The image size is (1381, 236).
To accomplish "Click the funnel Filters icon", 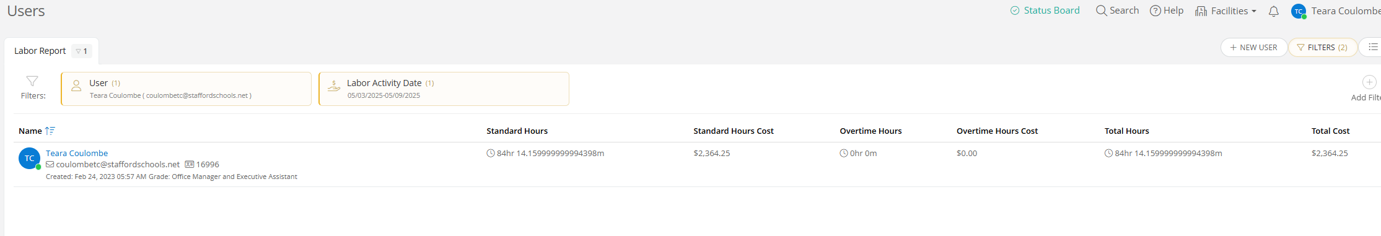I will pos(32,81).
